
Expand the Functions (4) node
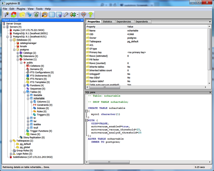click(25, 85)
